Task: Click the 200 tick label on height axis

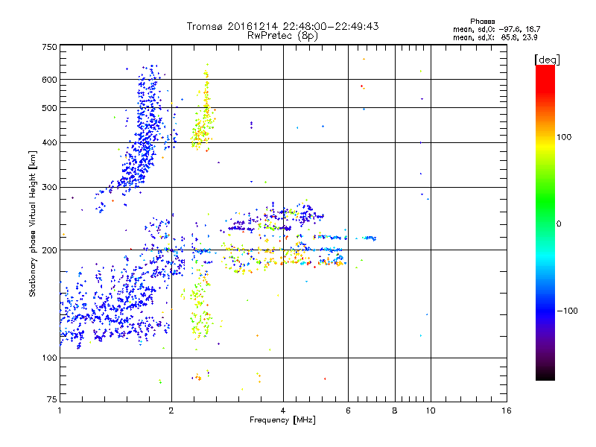Action: coord(49,250)
